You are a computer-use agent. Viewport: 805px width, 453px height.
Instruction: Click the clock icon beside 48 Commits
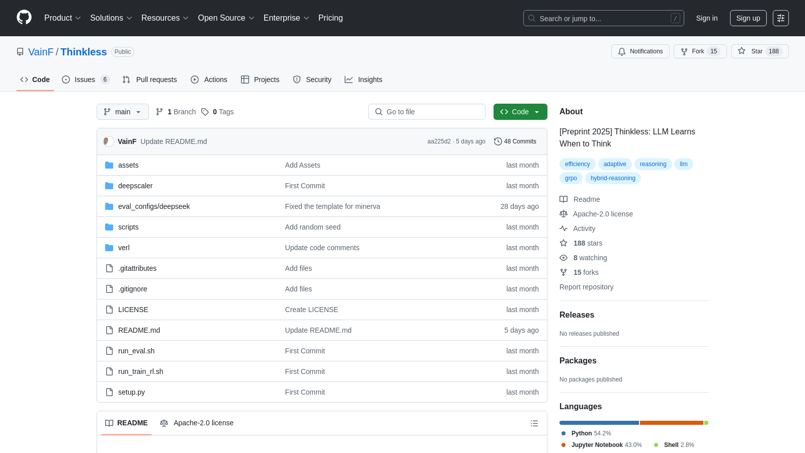coord(498,141)
